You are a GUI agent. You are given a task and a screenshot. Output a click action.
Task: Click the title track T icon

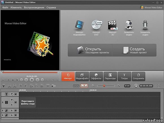[7, 94]
